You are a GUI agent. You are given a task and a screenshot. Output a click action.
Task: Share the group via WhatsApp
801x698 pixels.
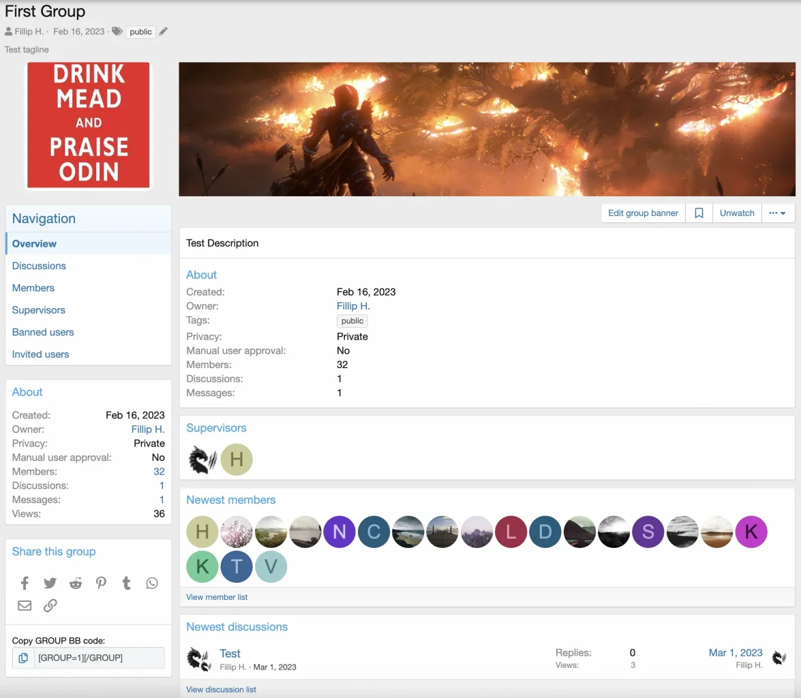pos(151,583)
